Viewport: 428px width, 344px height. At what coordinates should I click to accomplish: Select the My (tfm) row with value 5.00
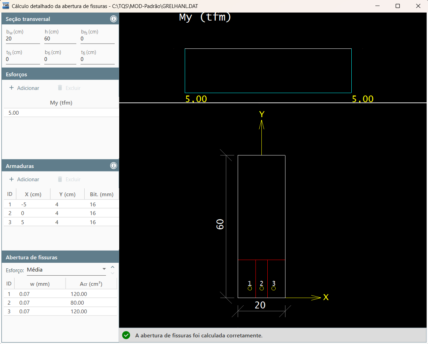tap(61, 113)
